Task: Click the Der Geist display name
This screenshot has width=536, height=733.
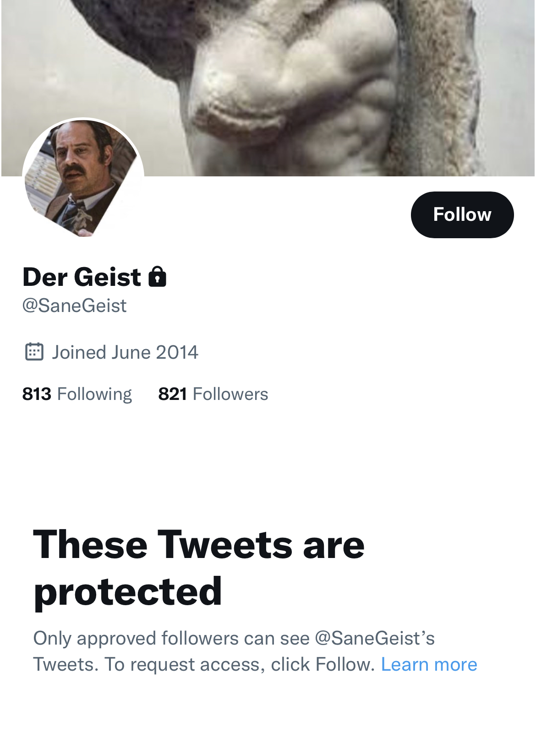Action: click(82, 277)
